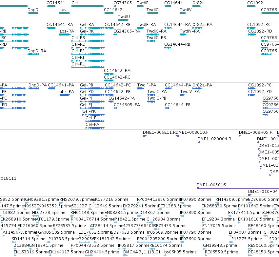The height and width of the screenshot is (257, 279).
Task: Click the CG14641-PA protein label
Action: 61,85
